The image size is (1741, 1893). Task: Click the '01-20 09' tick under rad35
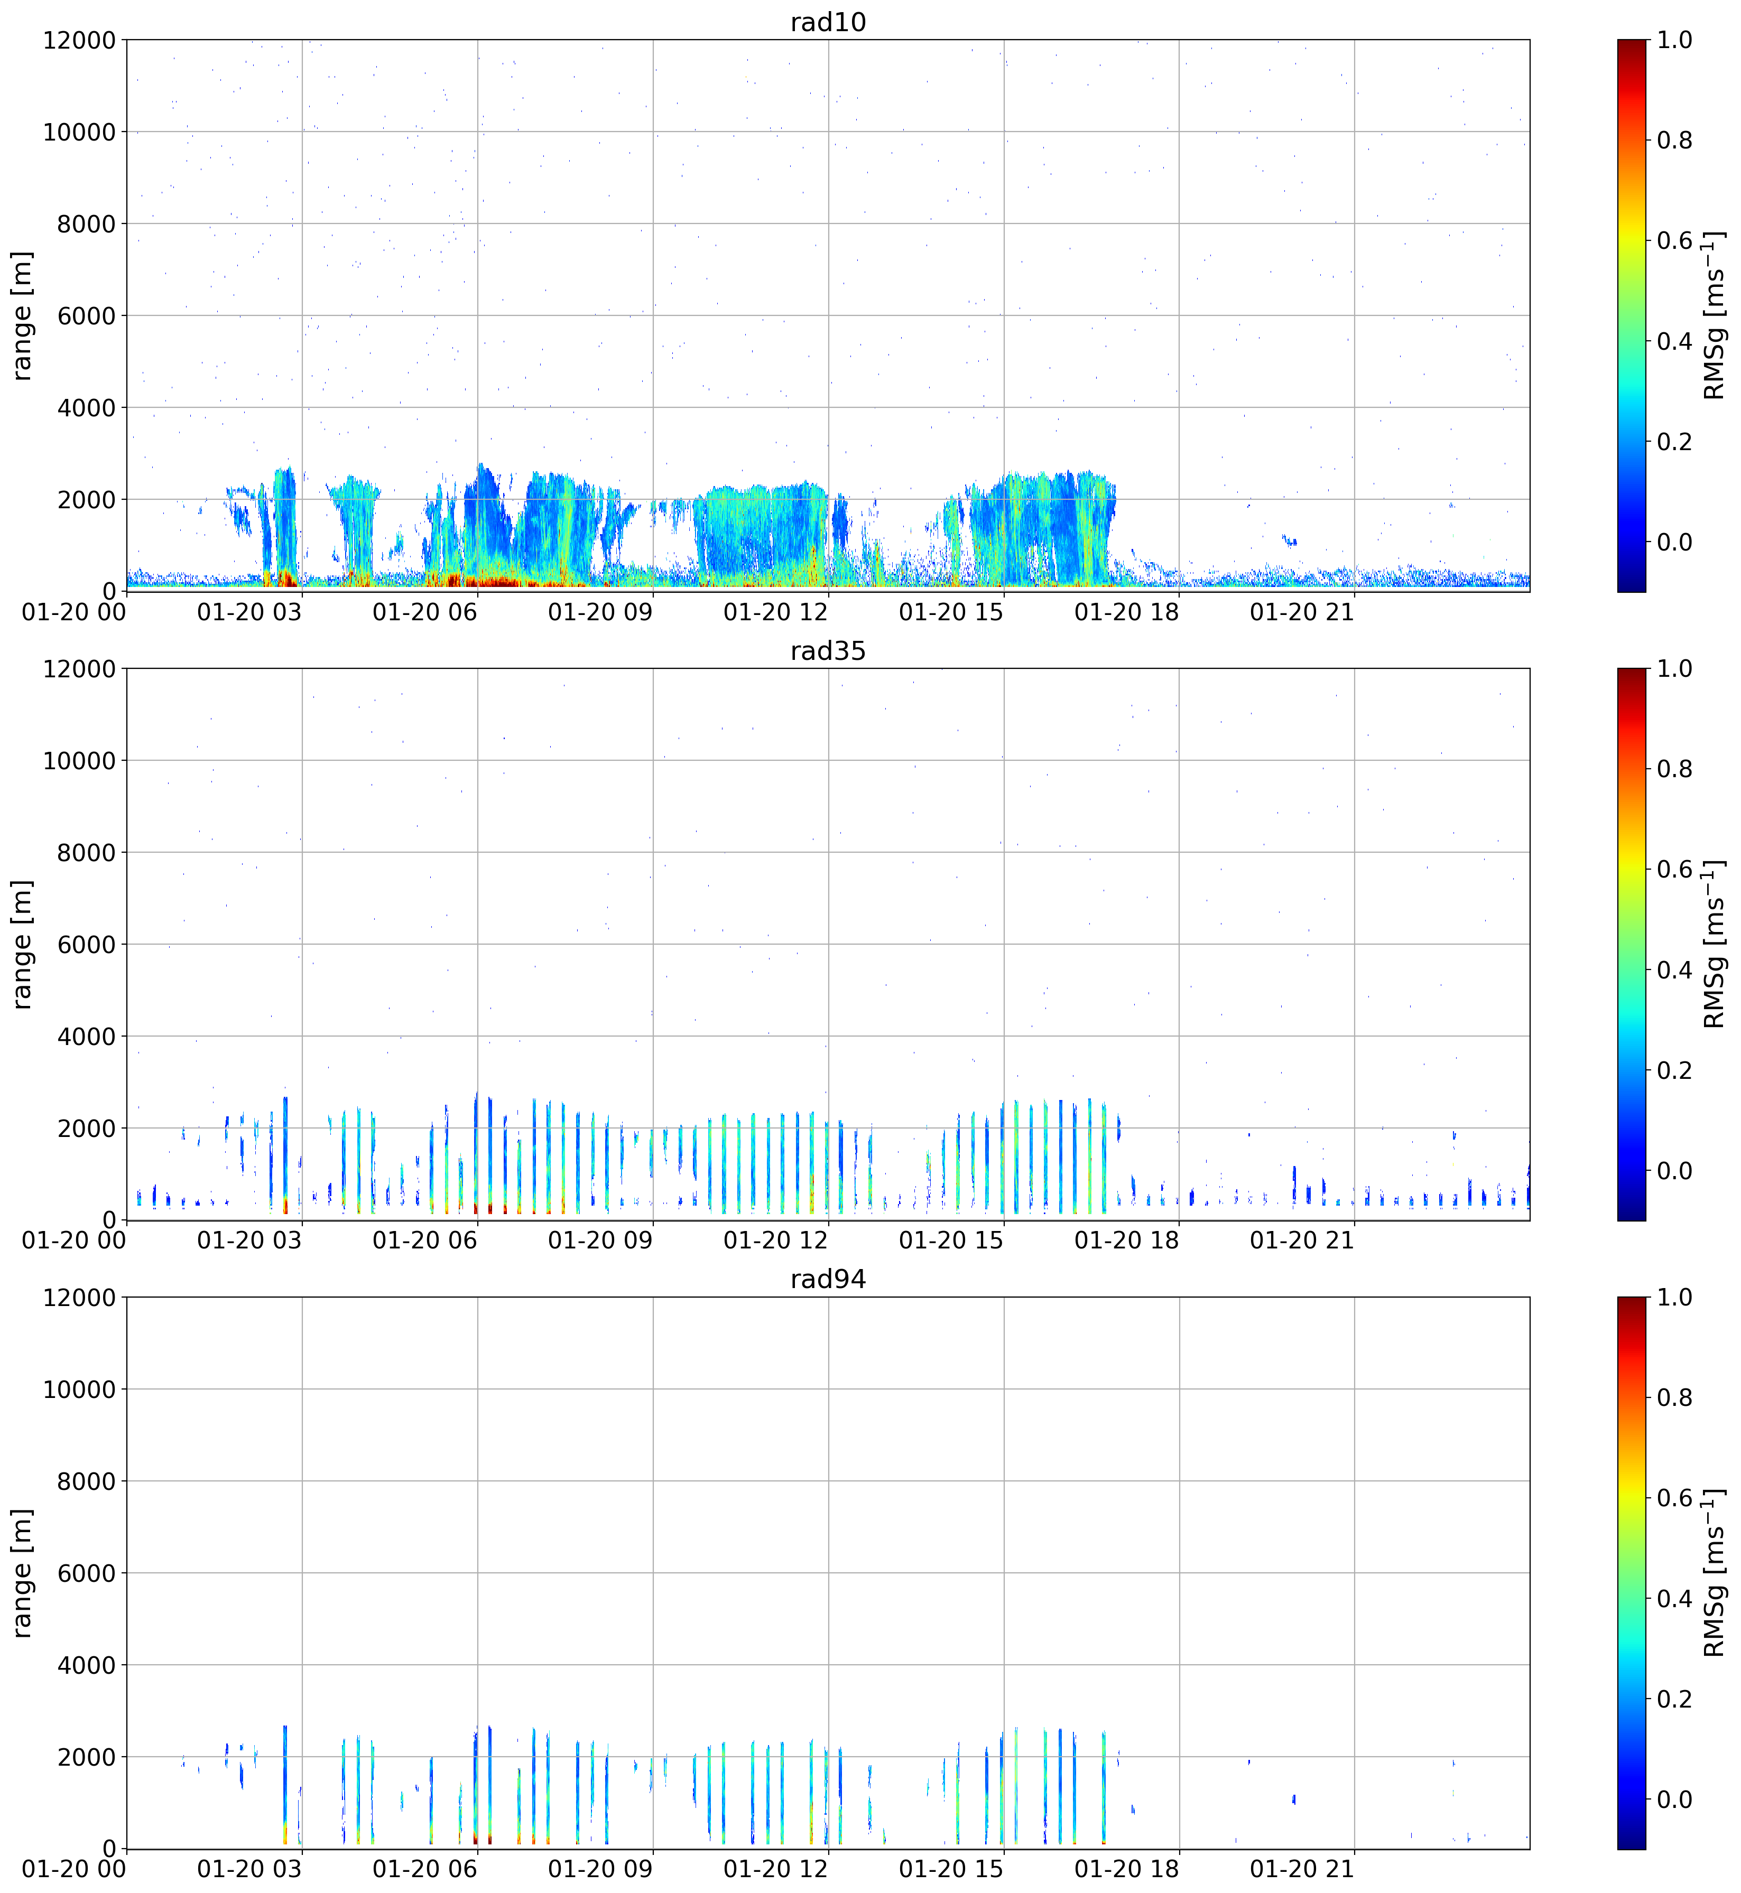(x=600, y=1241)
